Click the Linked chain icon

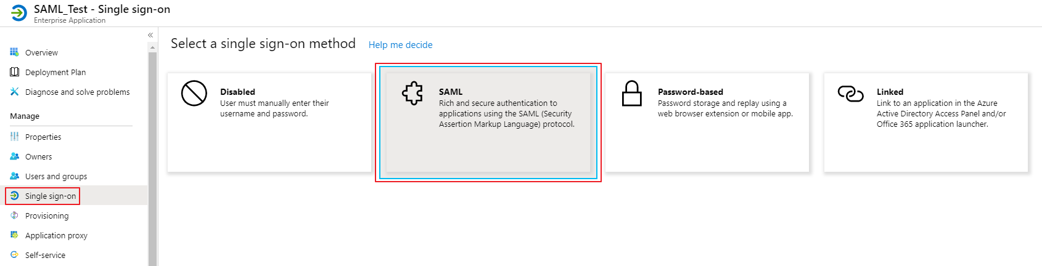click(x=850, y=94)
